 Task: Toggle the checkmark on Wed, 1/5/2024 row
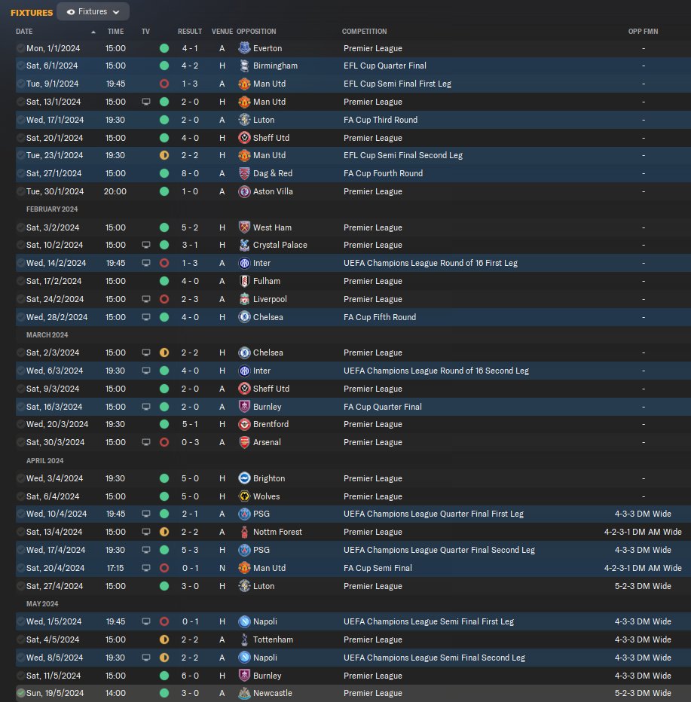pos(20,621)
